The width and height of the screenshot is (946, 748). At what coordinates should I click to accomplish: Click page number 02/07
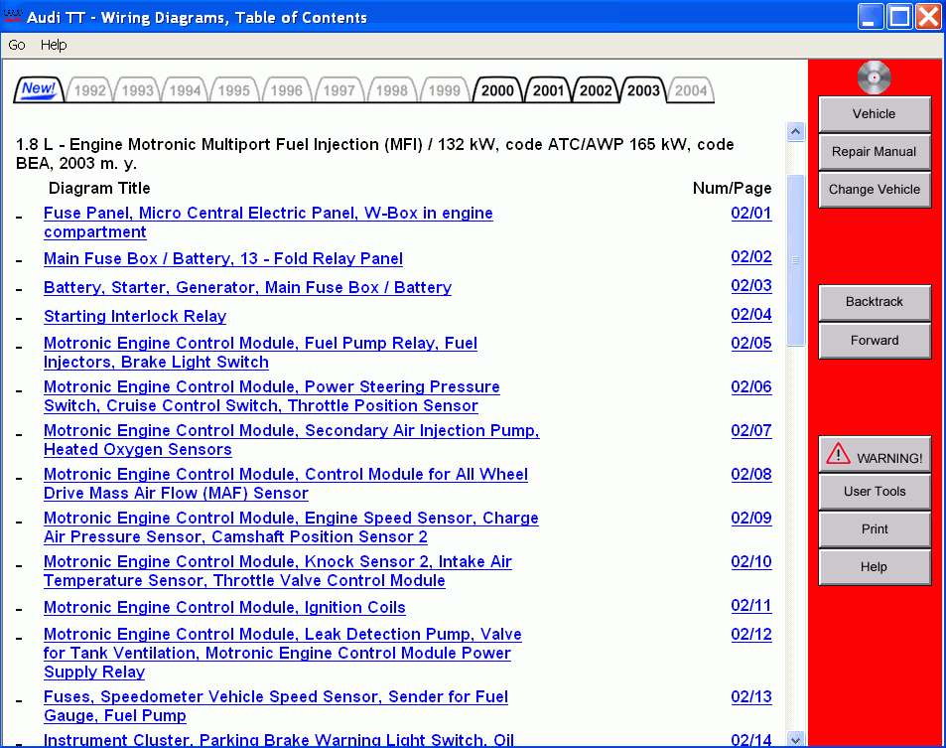751,430
